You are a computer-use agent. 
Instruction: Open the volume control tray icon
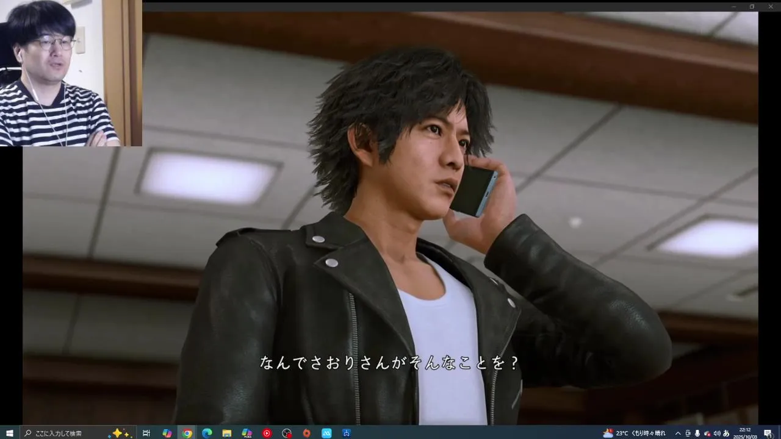pos(717,433)
